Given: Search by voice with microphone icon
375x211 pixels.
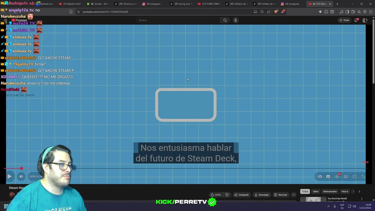Looking at the screenshot, I should [236, 20].
